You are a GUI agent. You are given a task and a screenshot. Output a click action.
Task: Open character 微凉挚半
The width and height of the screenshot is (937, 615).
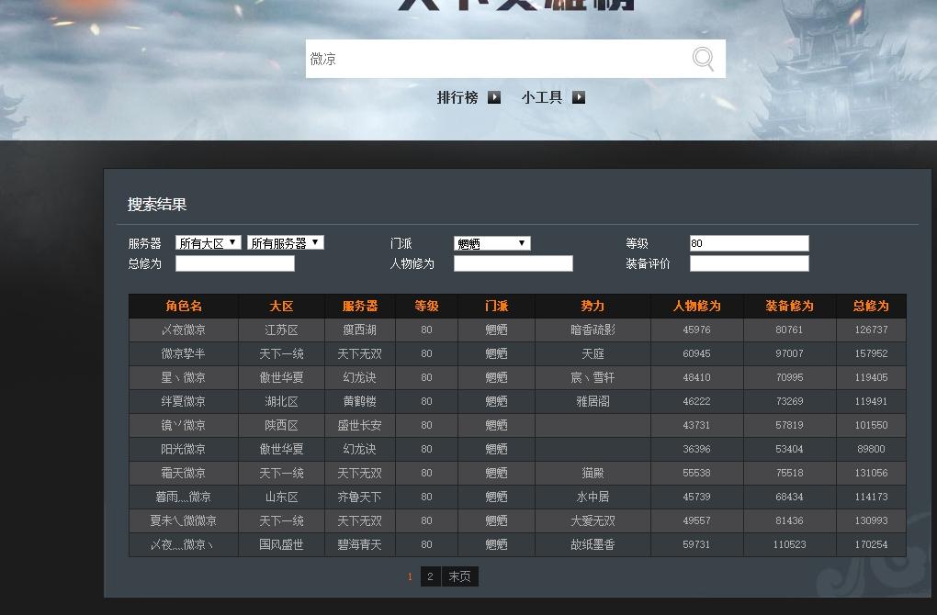point(184,353)
